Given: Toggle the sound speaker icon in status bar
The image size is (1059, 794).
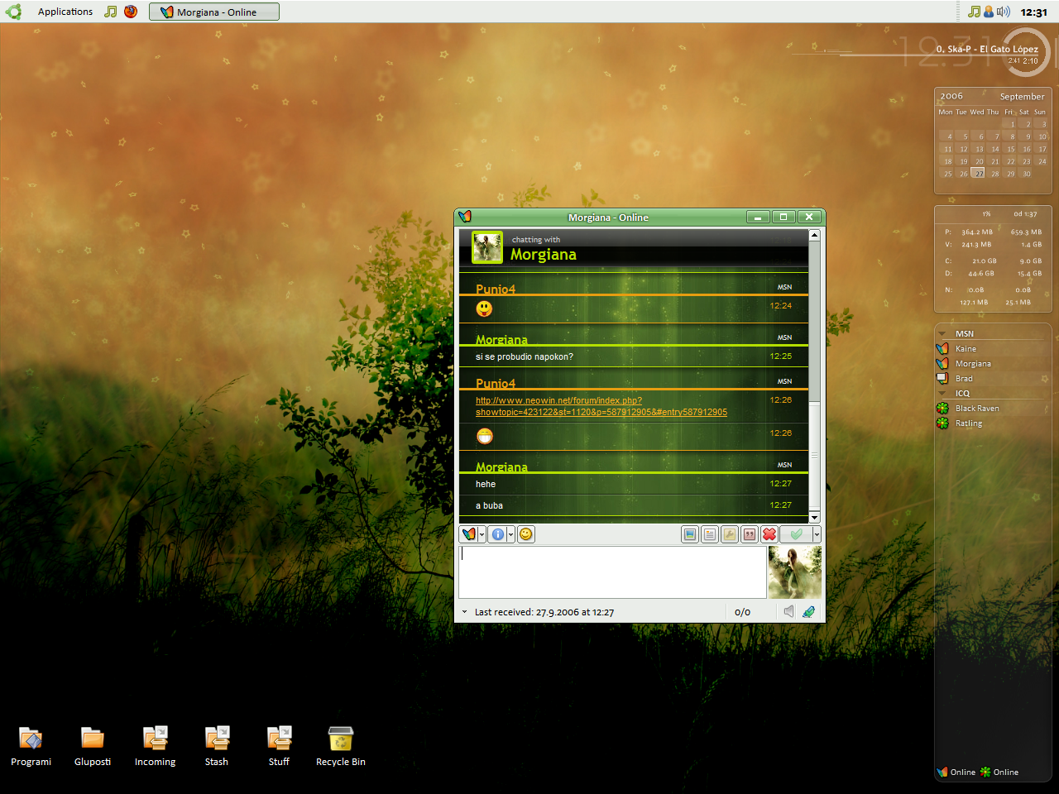Looking at the screenshot, I should pos(788,611).
